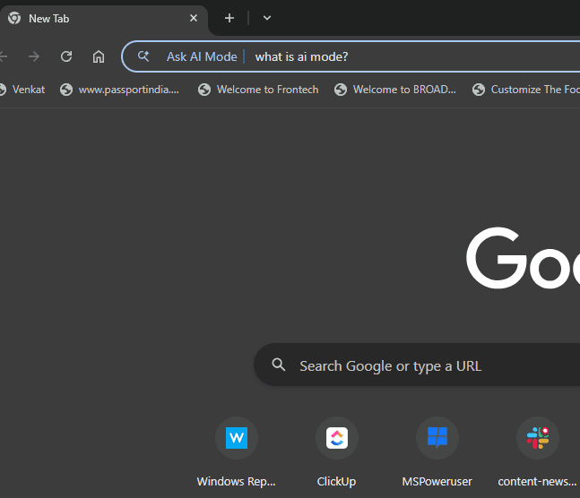This screenshot has height=498, width=580.
Task: Click the 'Windows Rep...' shortcut label
Action: coord(237,481)
